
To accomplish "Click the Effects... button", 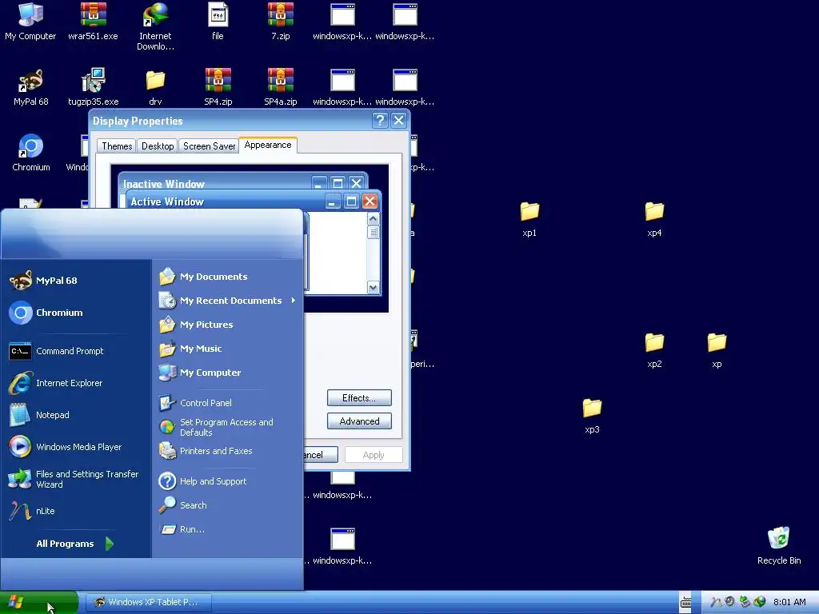I will tap(359, 398).
